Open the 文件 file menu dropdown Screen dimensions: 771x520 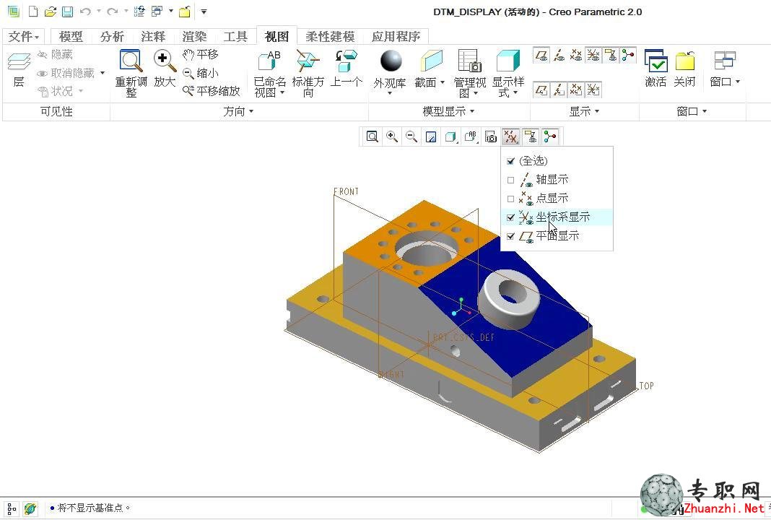coord(24,36)
